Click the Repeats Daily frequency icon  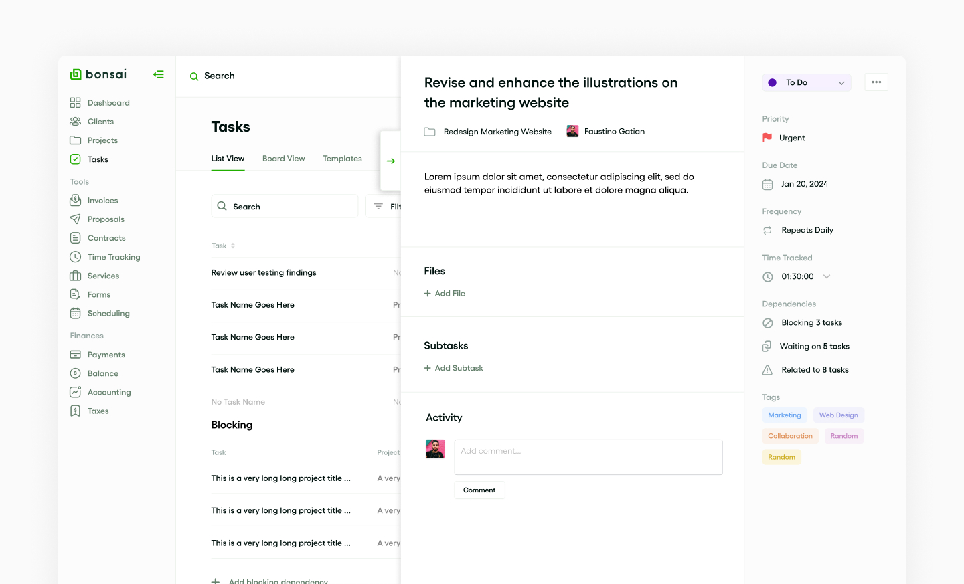pos(767,230)
